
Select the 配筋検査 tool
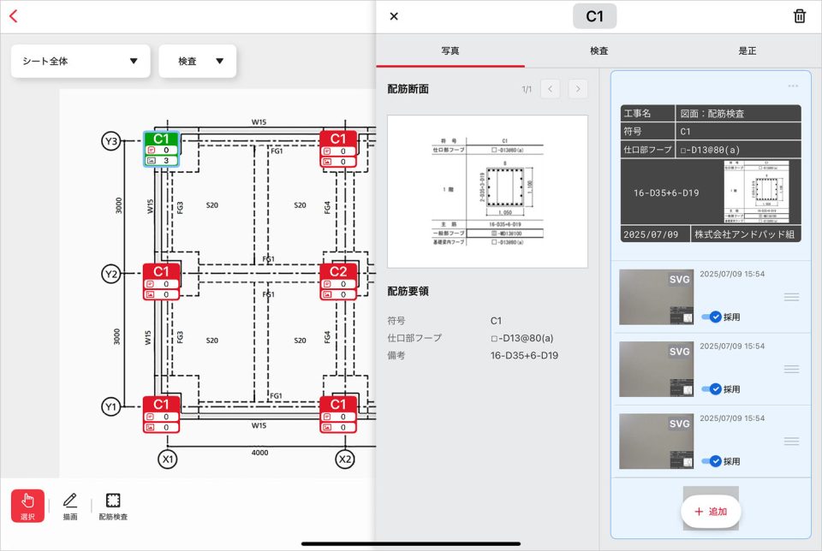113,507
